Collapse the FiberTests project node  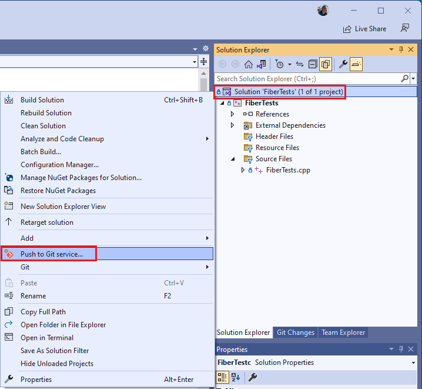click(222, 103)
